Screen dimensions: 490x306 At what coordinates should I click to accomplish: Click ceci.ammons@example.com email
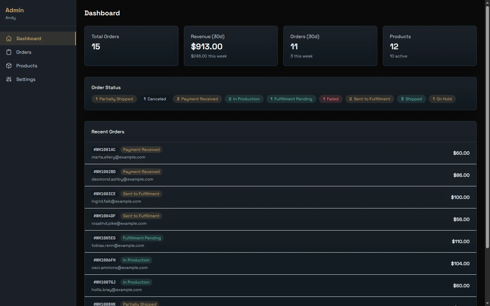click(119, 268)
